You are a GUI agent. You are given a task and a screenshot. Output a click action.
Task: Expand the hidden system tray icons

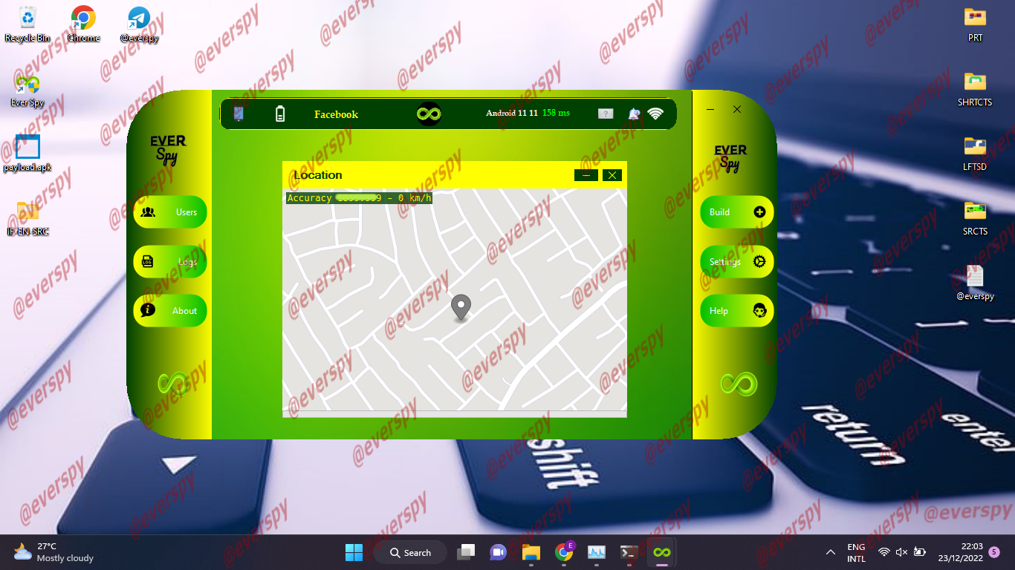click(831, 552)
